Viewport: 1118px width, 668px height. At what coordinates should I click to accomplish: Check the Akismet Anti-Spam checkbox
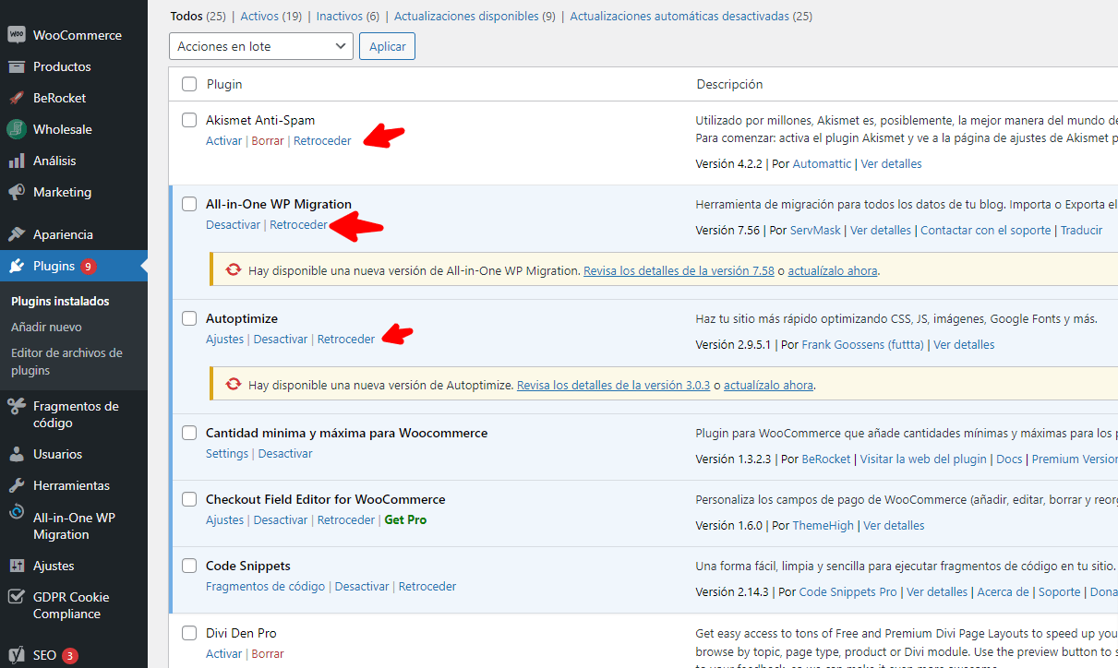point(189,120)
